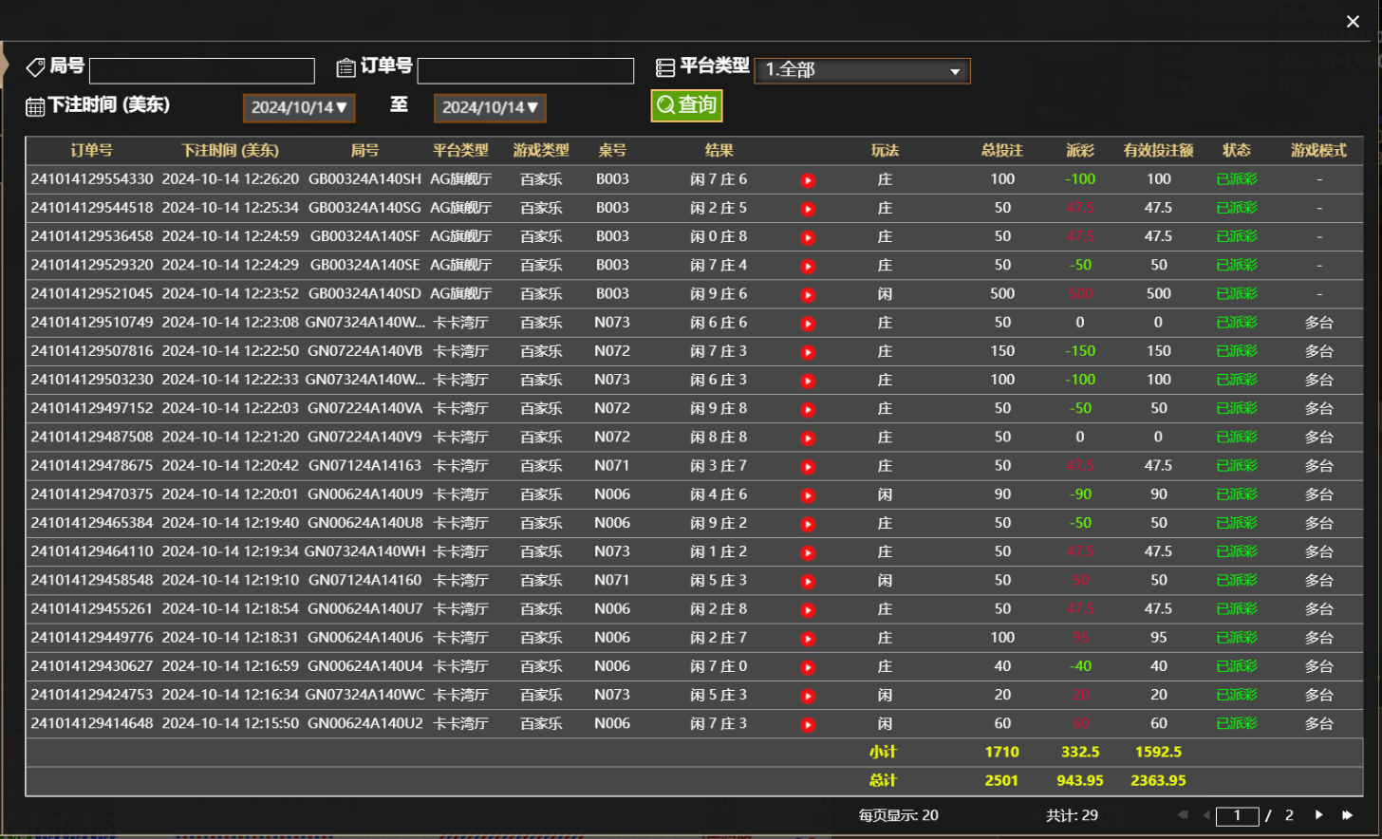
Task: Click the 局号 input field
Action: 201,71
